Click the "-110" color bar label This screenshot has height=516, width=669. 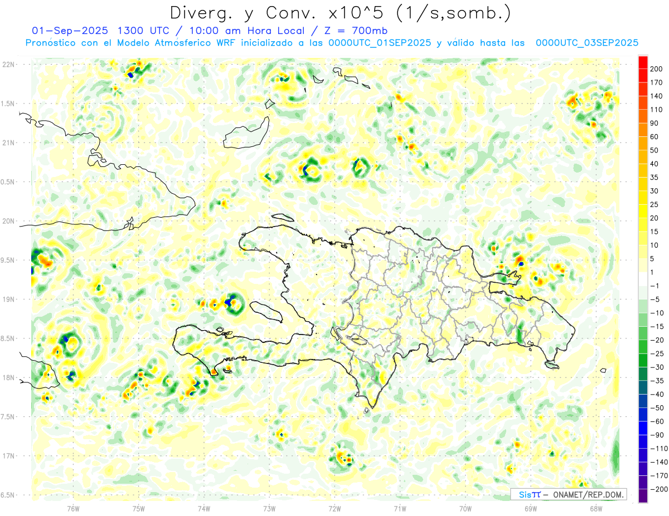click(660, 449)
